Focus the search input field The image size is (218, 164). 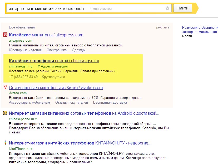pyautogui.click(x=89, y=8)
